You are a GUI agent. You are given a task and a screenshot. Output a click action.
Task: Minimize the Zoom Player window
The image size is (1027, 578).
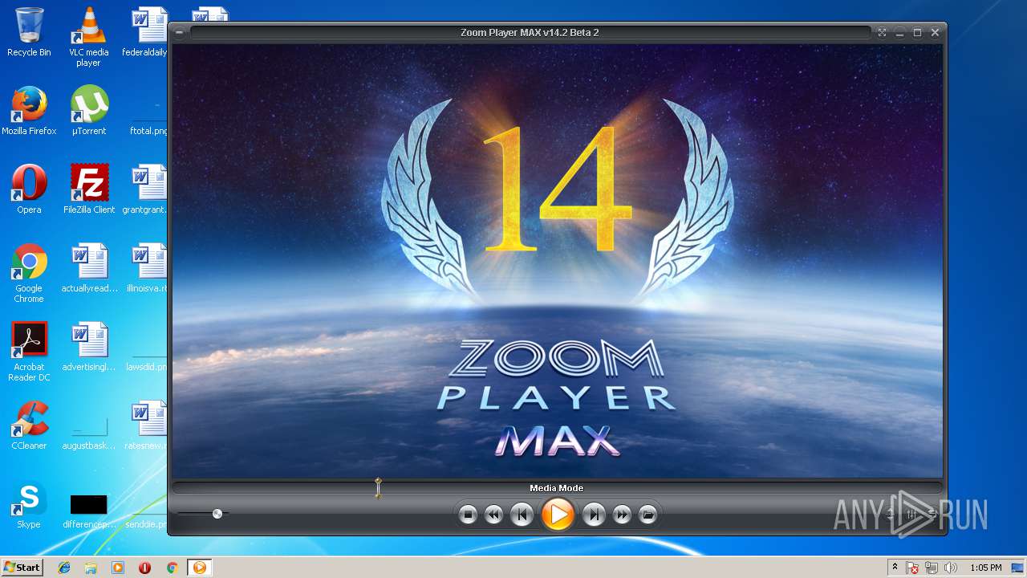point(899,33)
